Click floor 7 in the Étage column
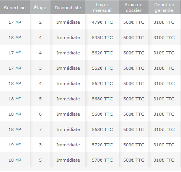Screen dimensions: 181x172 coord(40,129)
